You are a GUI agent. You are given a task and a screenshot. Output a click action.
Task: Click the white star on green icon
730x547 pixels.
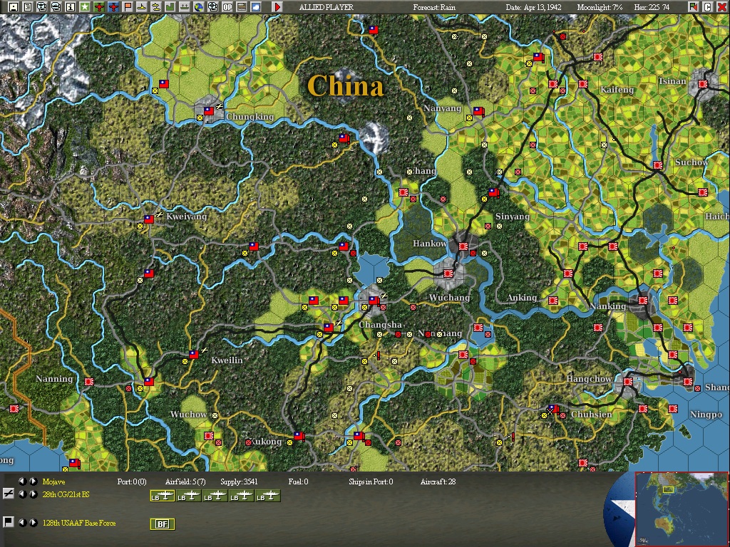(85, 7)
